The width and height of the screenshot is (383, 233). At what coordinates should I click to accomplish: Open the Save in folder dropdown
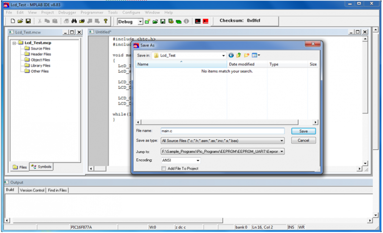click(223, 55)
